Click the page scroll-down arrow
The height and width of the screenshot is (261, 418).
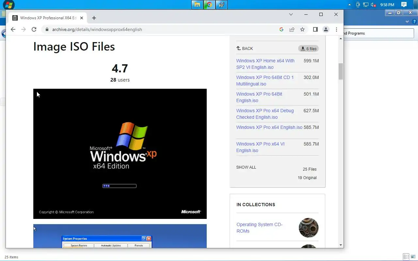(x=341, y=245)
